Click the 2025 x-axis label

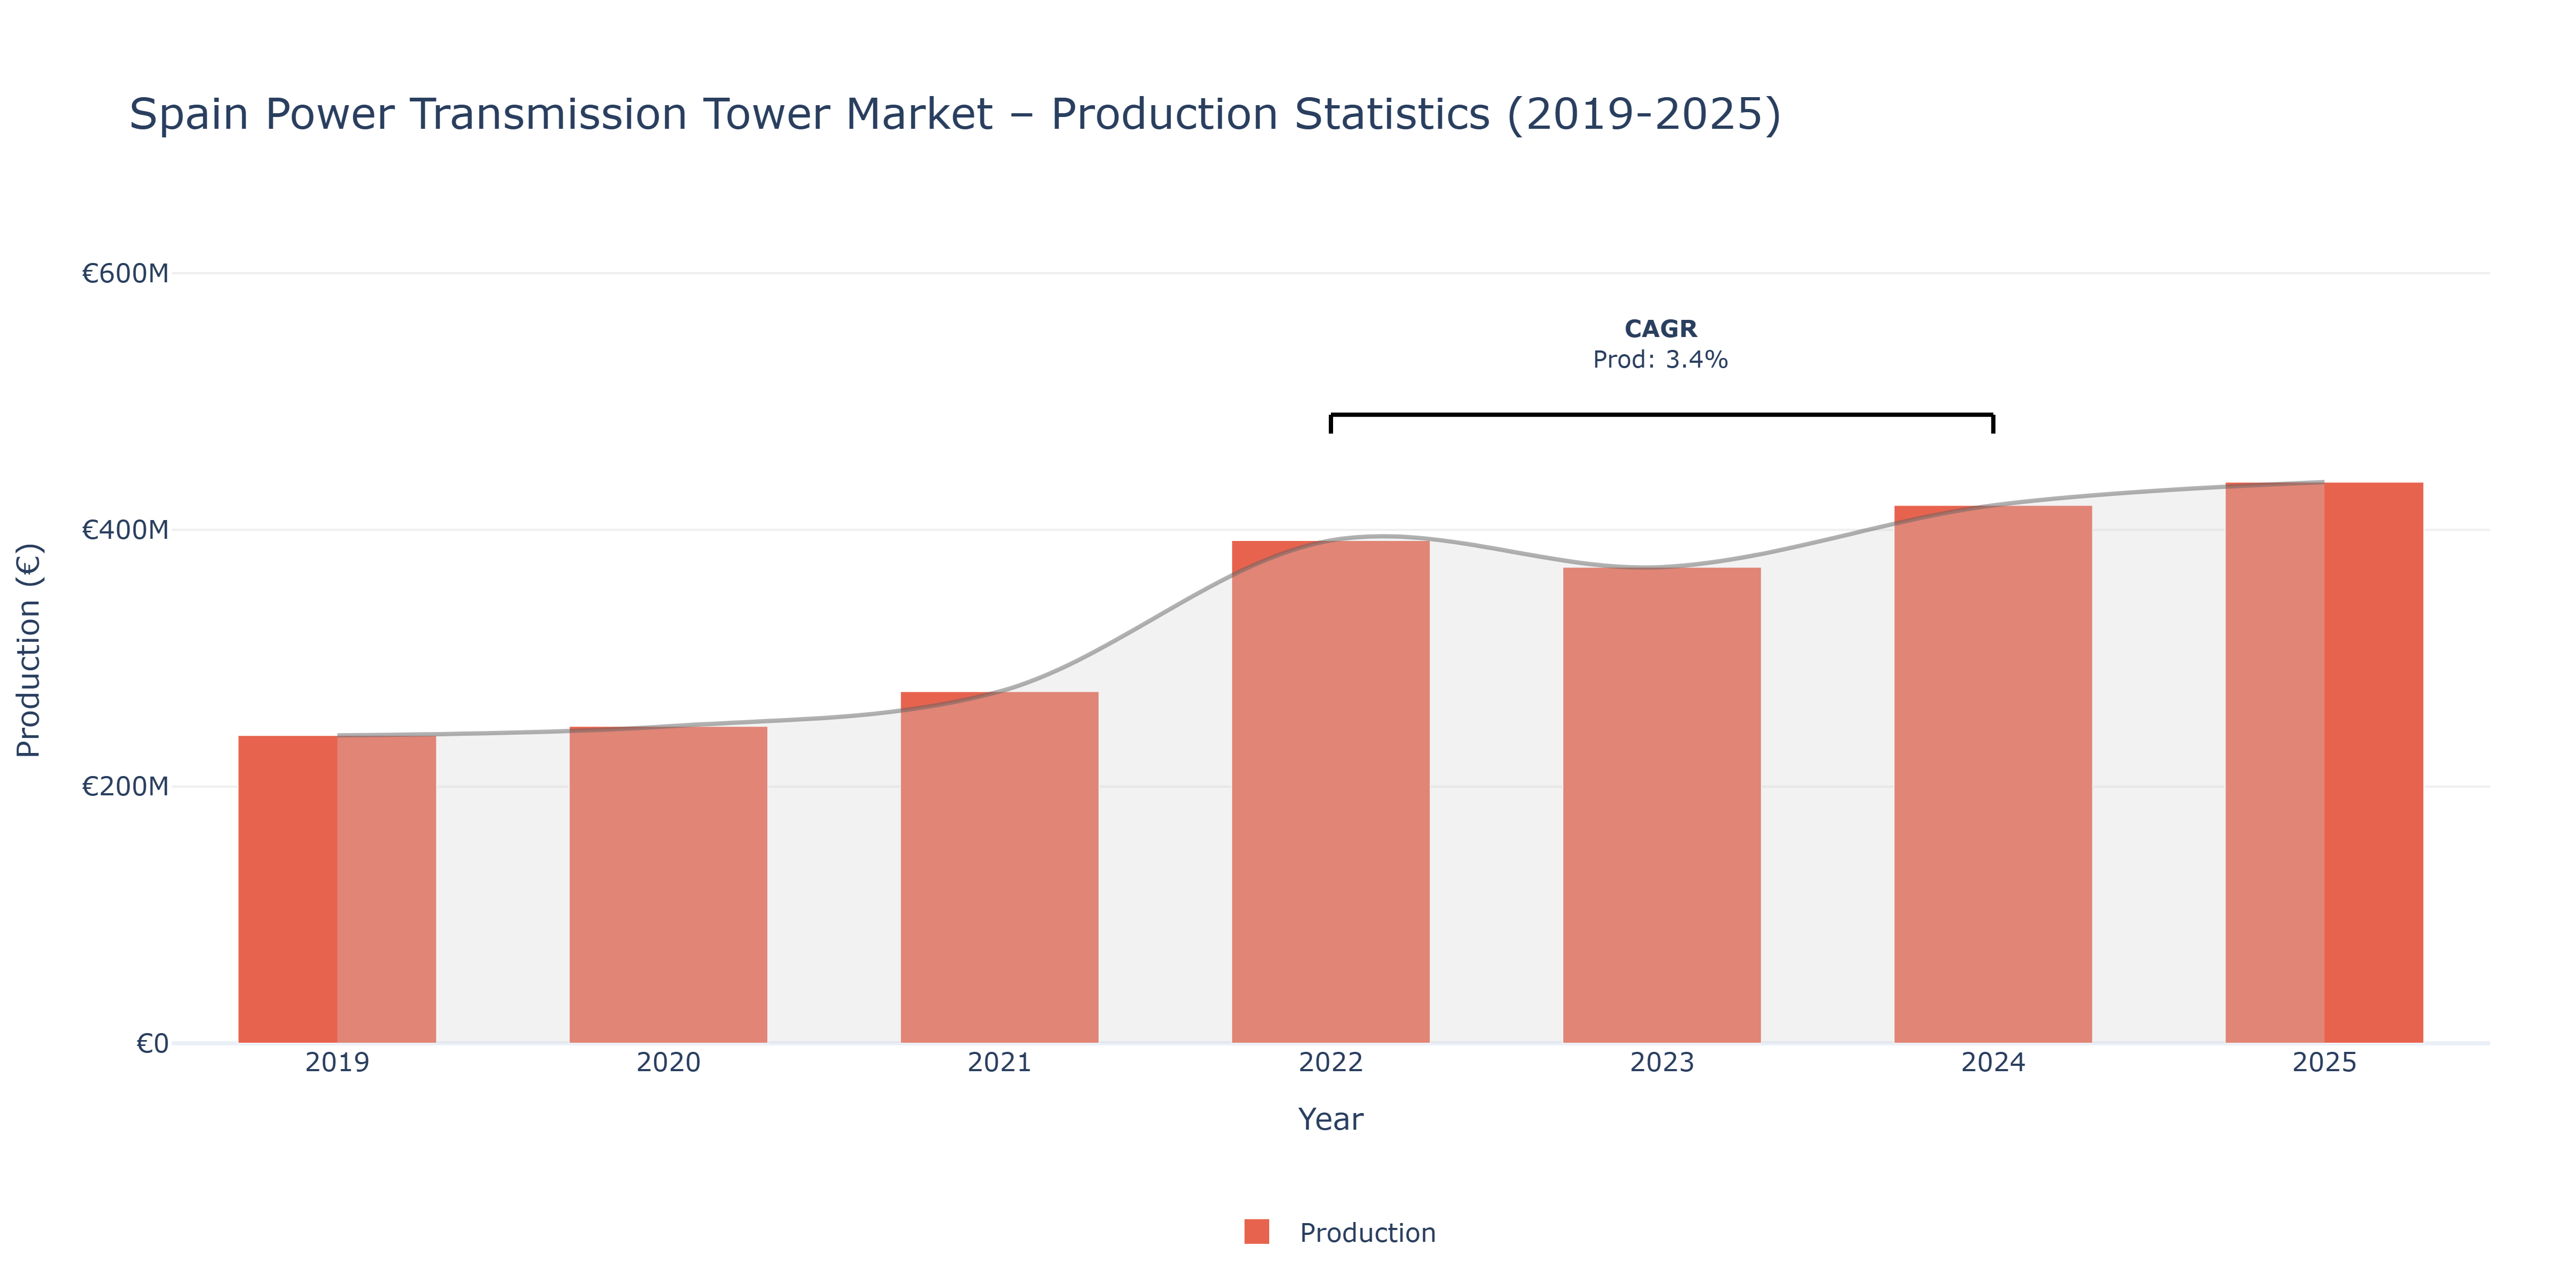tap(2324, 1062)
